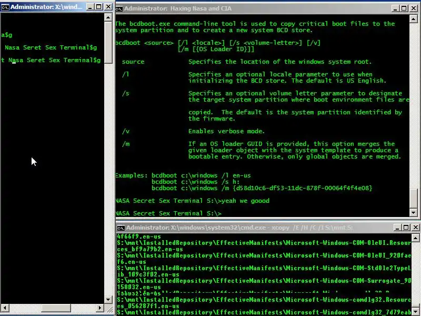Click the last 'NASA Secret Sex Terminal S:\>' prompt
This screenshot has height=316, width=421.
(x=168, y=213)
